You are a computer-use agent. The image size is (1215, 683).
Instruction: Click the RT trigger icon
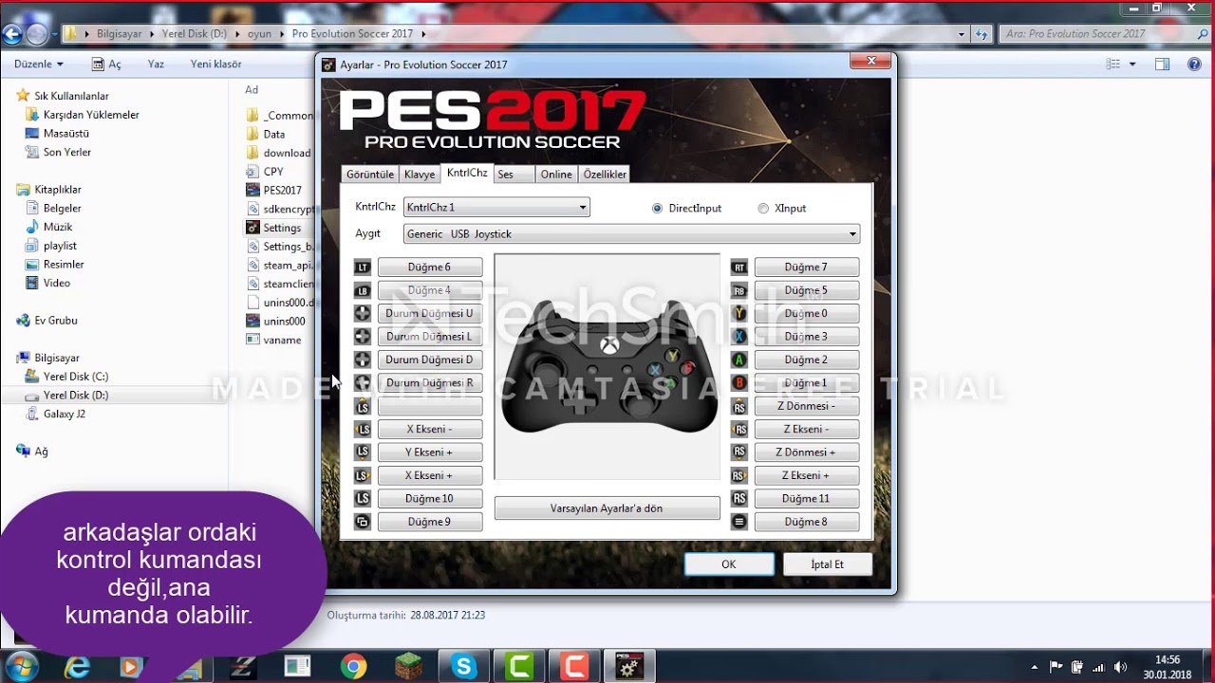click(739, 268)
